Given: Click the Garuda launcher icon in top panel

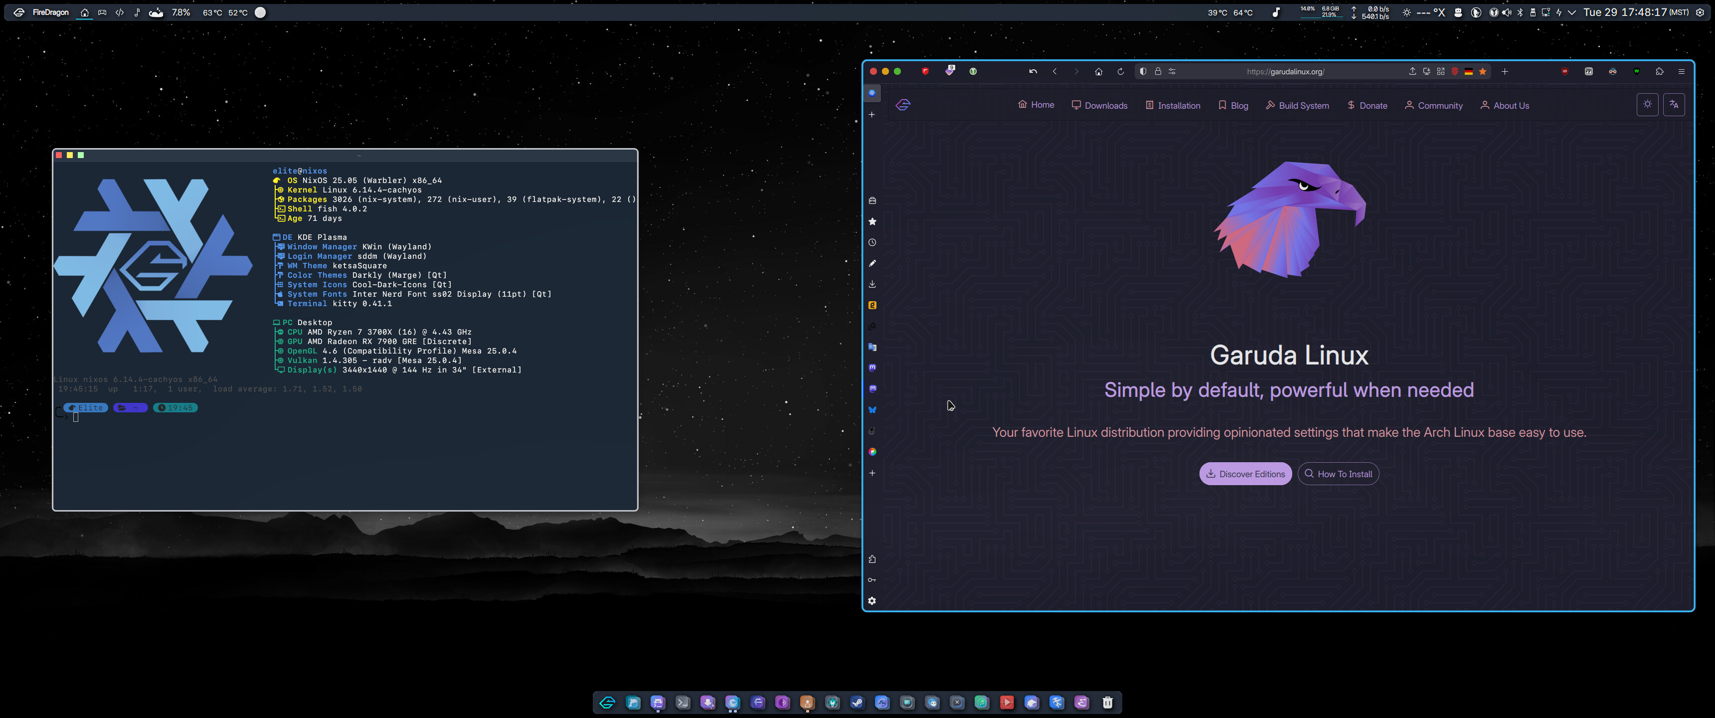Looking at the screenshot, I should click(18, 12).
